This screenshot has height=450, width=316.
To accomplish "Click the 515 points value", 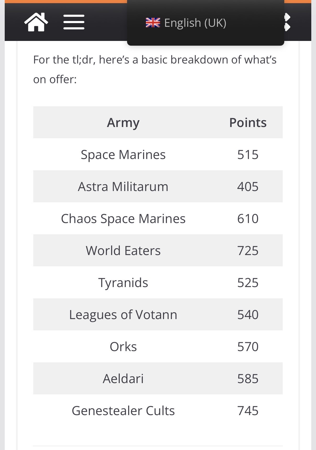I will click(248, 155).
